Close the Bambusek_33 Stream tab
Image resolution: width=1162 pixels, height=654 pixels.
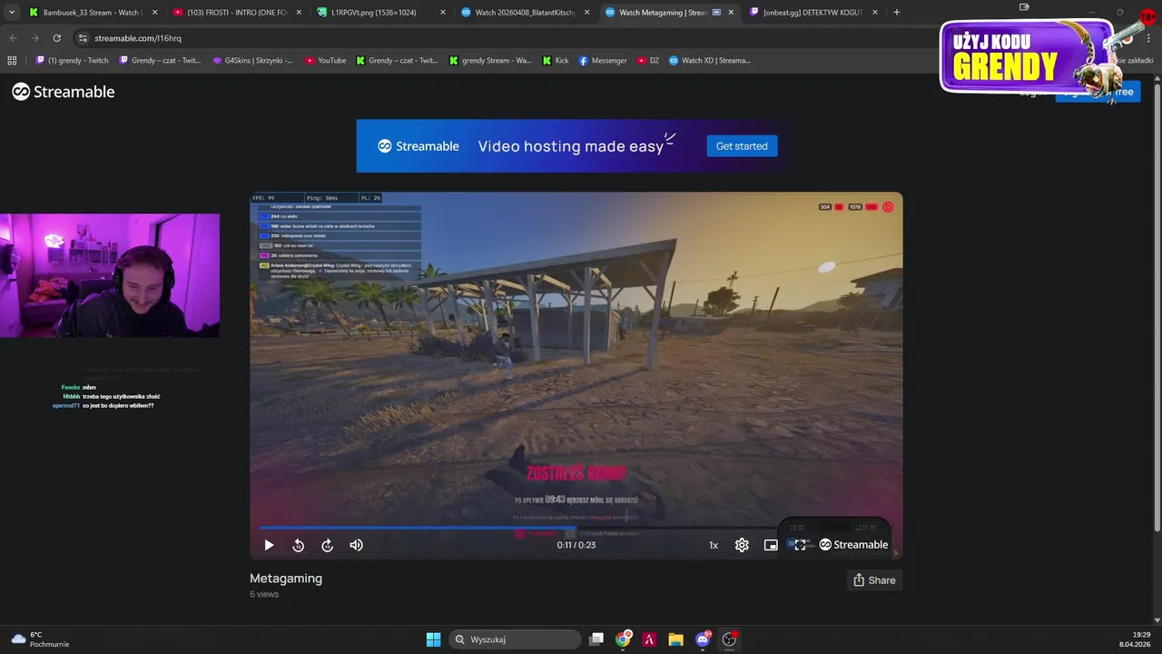(154, 13)
